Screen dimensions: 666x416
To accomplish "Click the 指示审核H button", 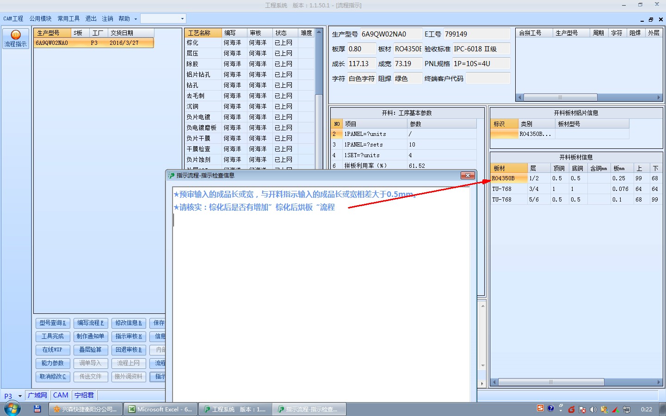I will [x=129, y=336].
